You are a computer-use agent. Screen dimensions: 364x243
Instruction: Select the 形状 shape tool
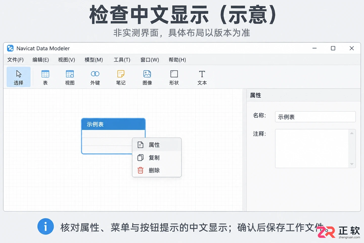point(174,77)
